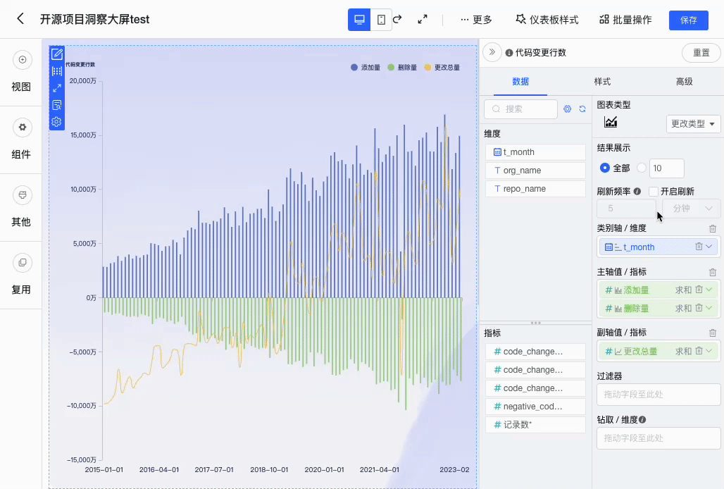Switch to the 高级 tab
Screen dimensions: 724x489
click(685, 82)
